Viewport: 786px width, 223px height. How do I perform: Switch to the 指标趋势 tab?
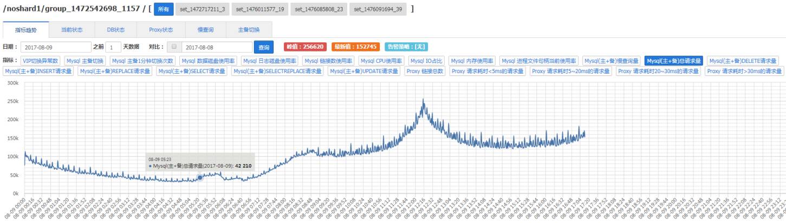point(26,30)
